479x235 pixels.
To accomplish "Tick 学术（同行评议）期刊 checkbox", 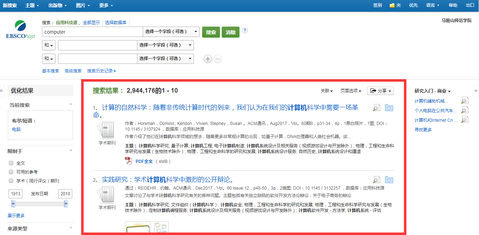I will (x=11, y=181).
